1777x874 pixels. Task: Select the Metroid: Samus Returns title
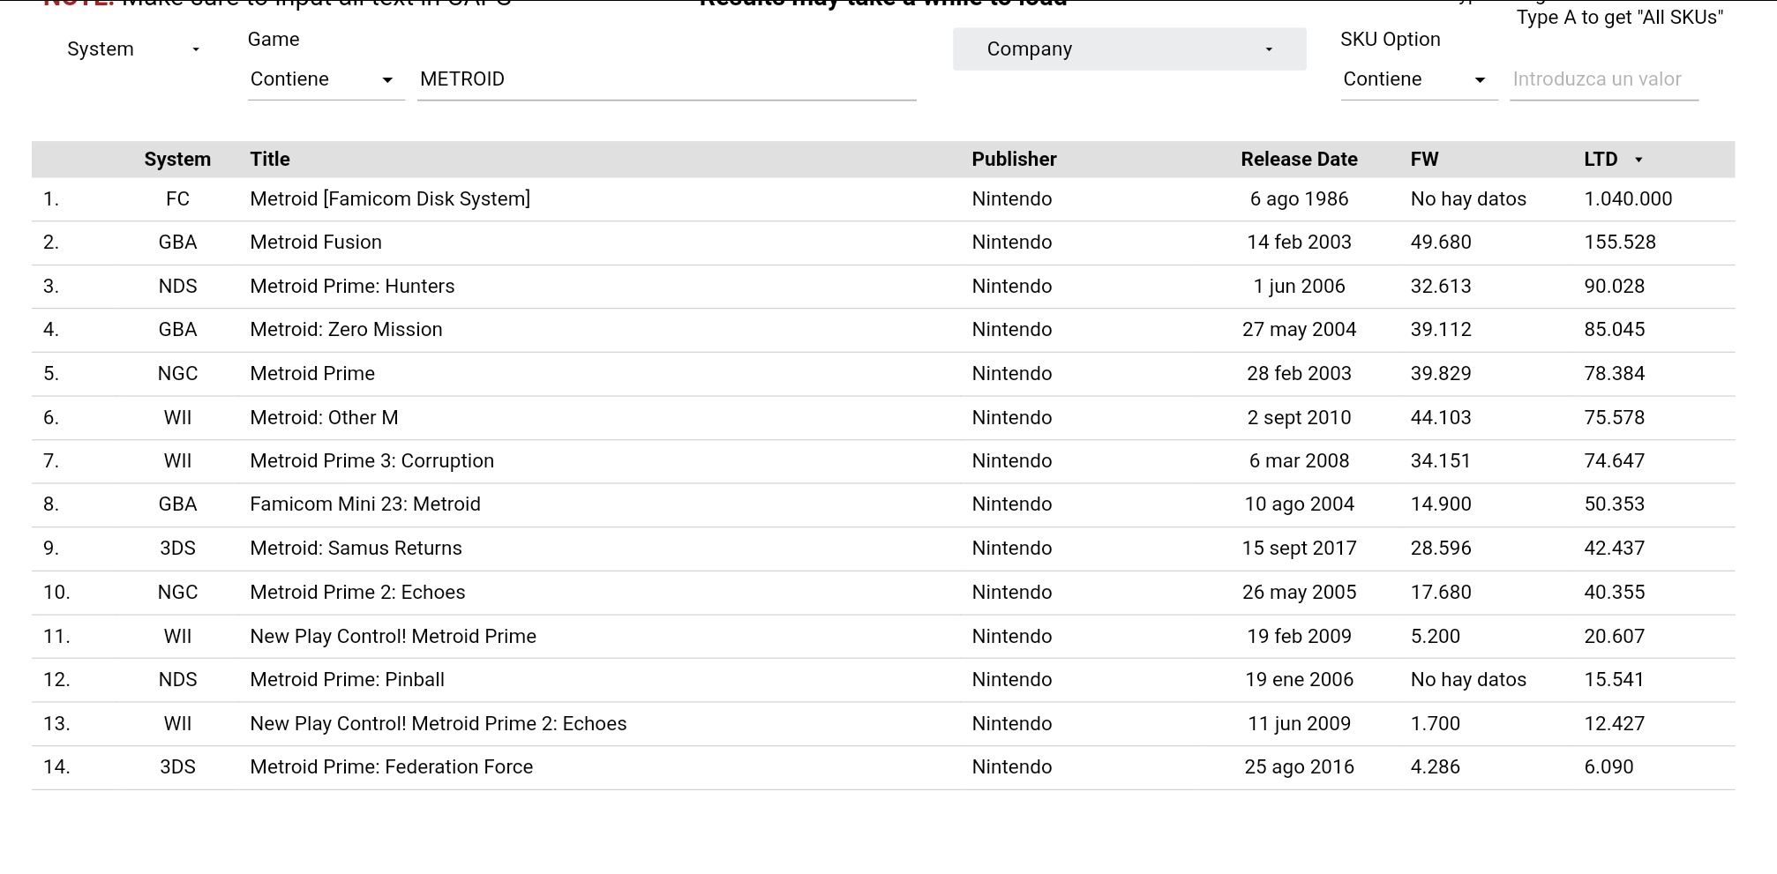pyautogui.click(x=356, y=549)
